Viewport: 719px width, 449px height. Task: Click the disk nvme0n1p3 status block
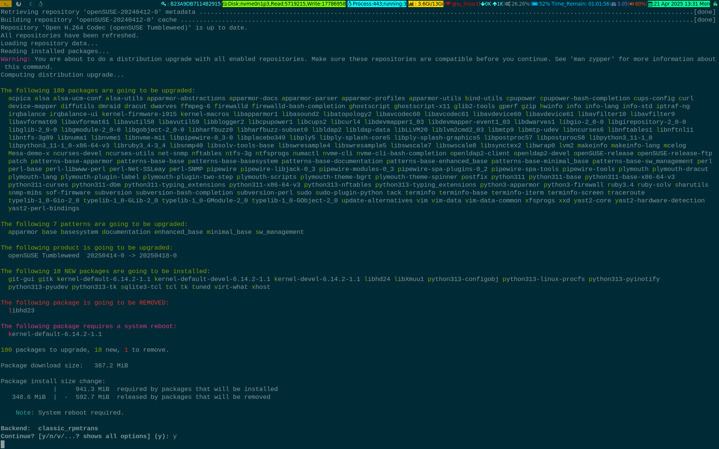pyautogui.click(x=284, y=4)
